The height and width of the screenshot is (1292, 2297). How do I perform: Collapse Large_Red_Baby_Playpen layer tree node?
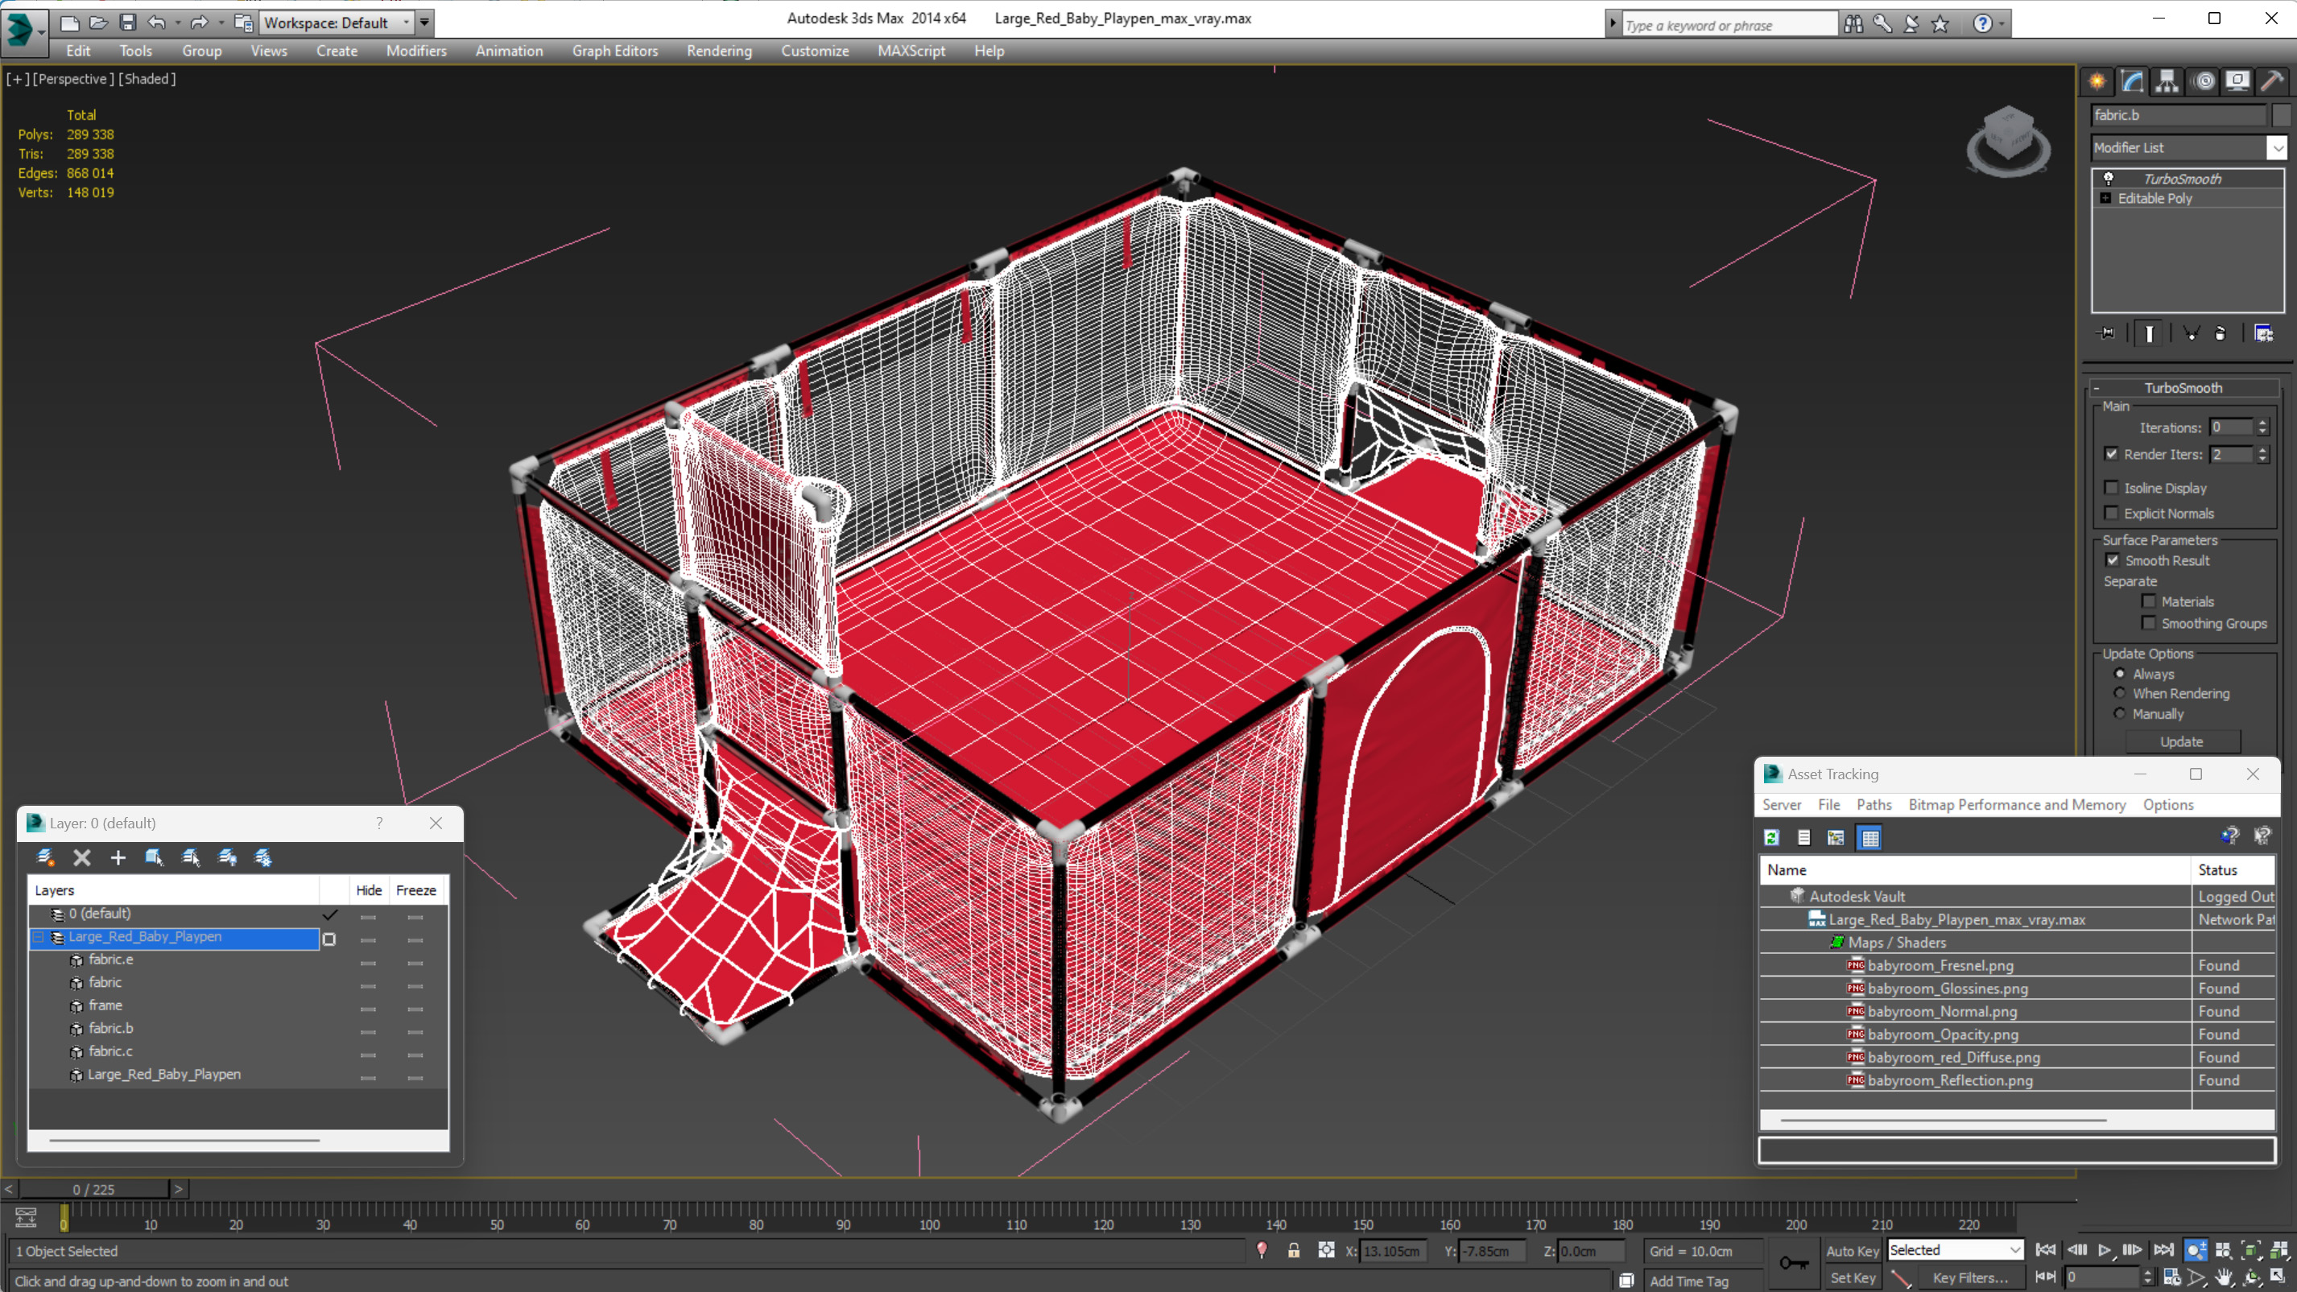[x=39, y=936]
